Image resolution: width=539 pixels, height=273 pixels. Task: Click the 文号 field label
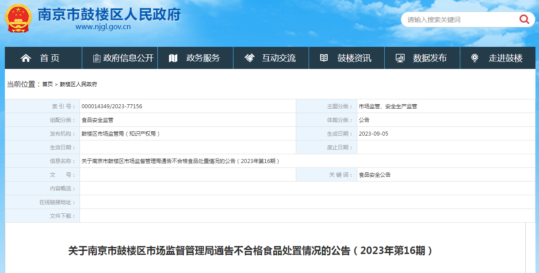pos(63,175)
